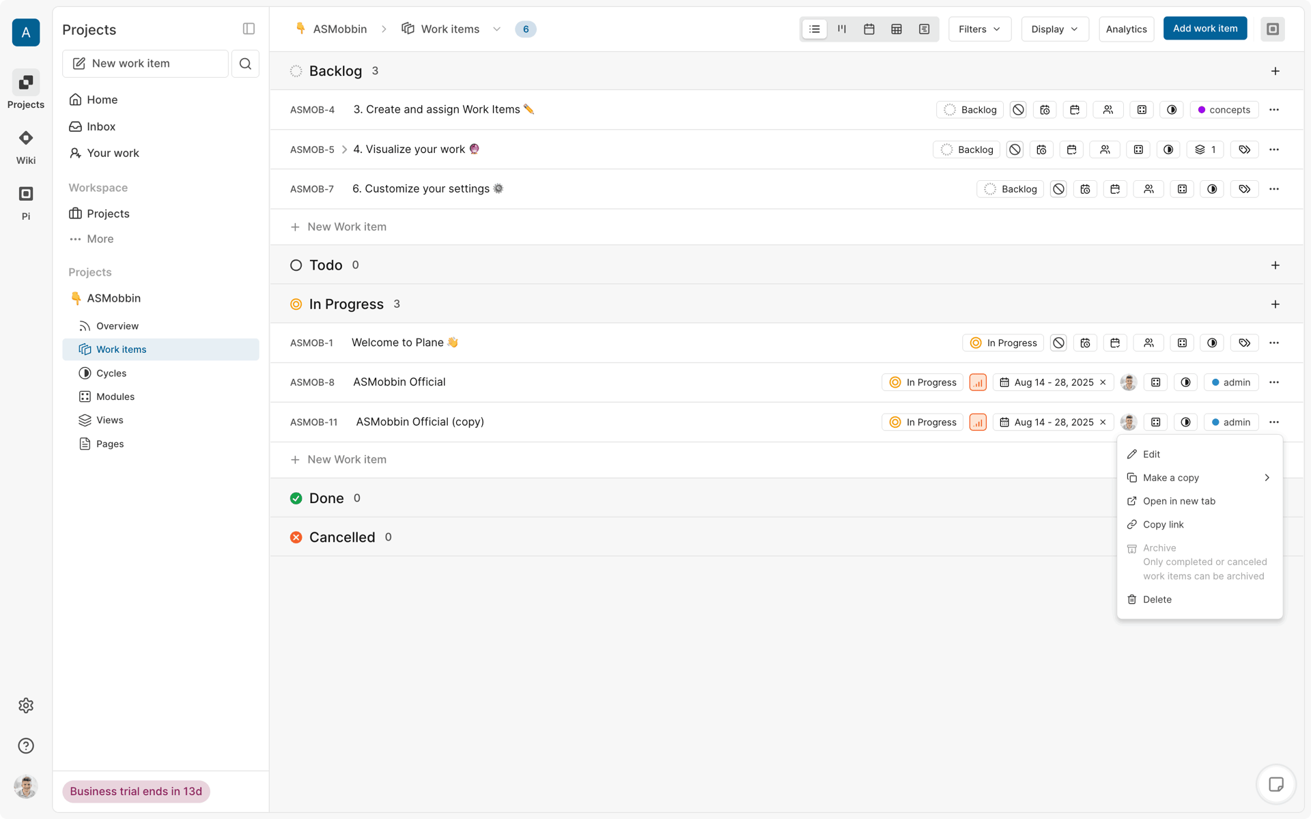Switch to Gantt chart layout
Viewport: 1311px width, 819px height.
[x=924, y=29]
